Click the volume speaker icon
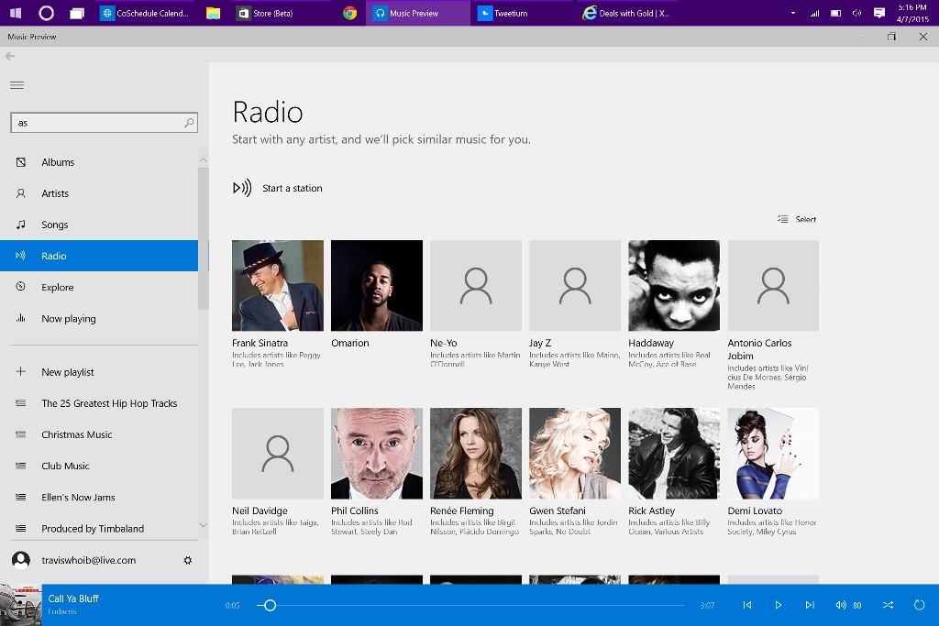 pyautogui.click(x=841, y=605)
